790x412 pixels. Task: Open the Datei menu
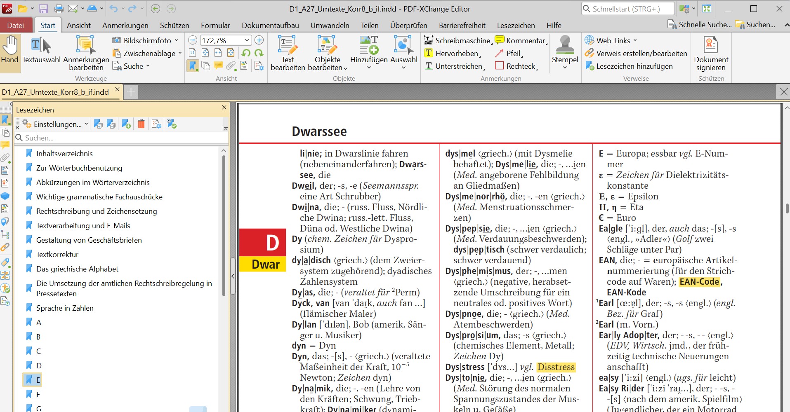(16, 25)
